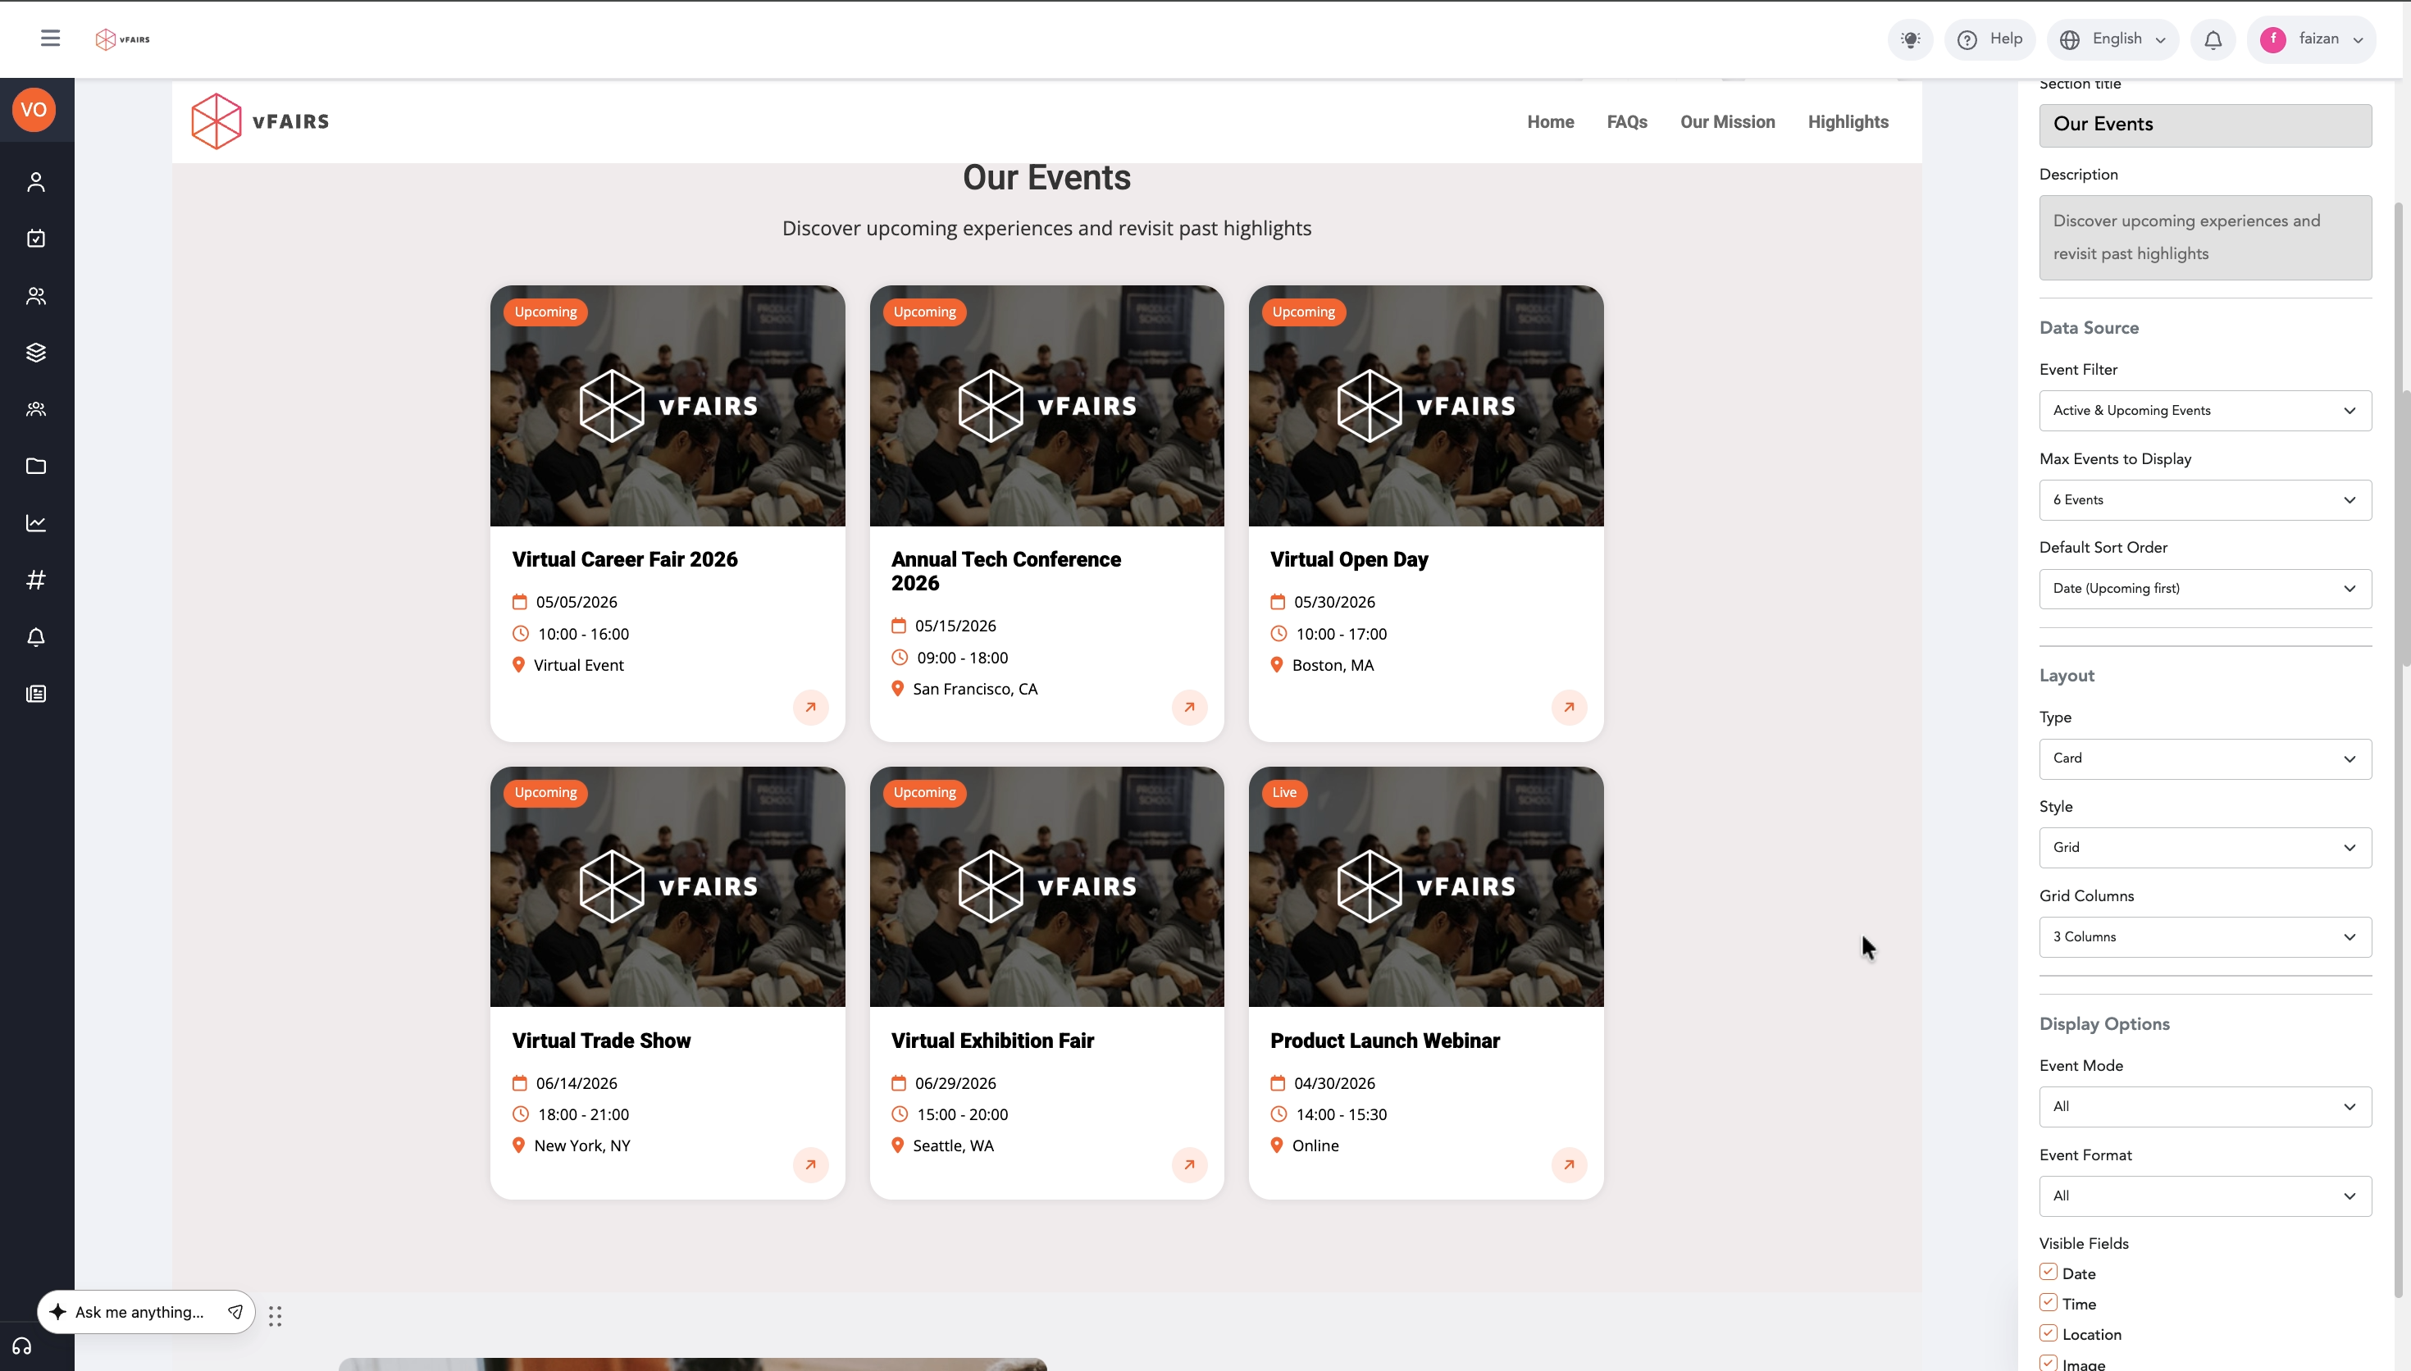Open the hashtag sidebar icon
This screenshot has width=2411, height=1371.
pyautogui.click(x=36, y=580)
